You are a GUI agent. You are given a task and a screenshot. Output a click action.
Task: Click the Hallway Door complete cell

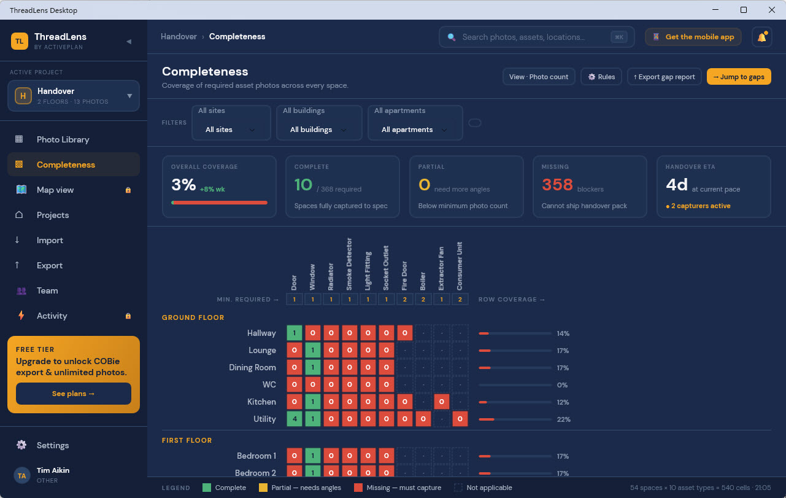[295, 333]
